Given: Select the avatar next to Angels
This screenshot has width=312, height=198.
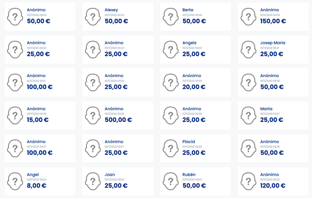Looking at the screenshot, I should [170, 50].
